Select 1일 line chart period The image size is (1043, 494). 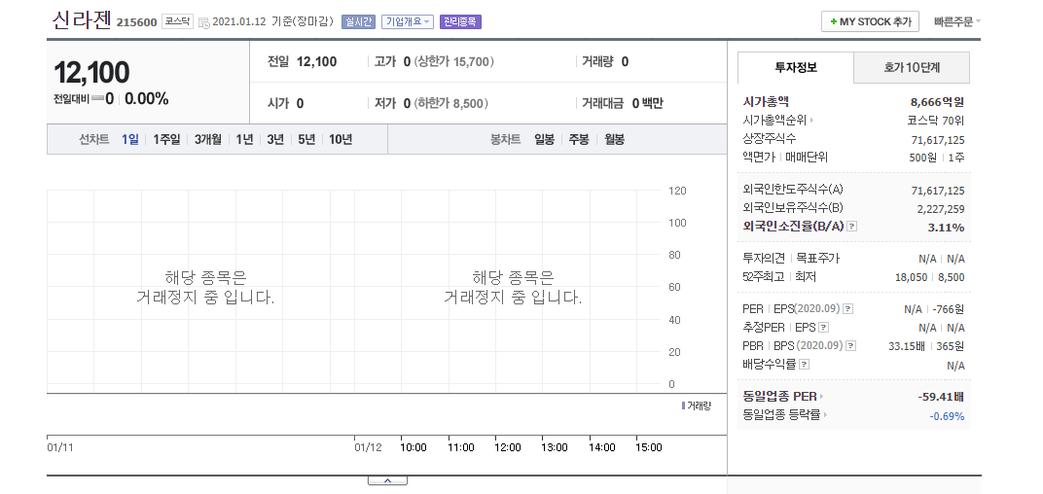[x=129, y=140]
